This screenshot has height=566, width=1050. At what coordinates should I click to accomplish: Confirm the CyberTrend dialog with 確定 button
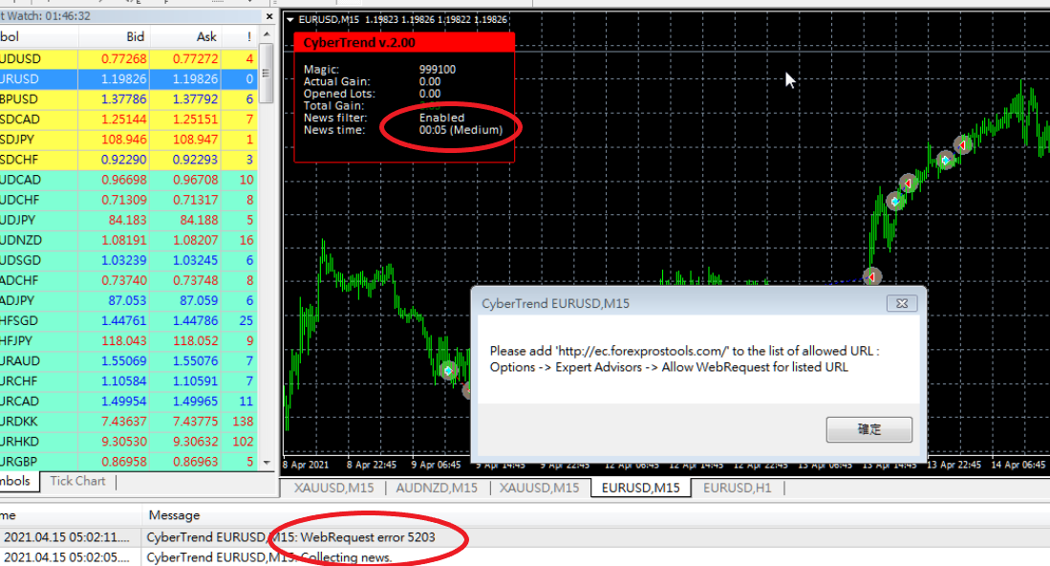(x=868, y=429)
